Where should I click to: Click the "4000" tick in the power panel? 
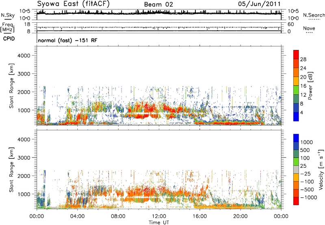point(24,56)
